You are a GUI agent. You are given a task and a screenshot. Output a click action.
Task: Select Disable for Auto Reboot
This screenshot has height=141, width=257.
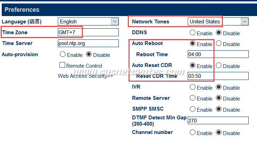click(219, 43)
